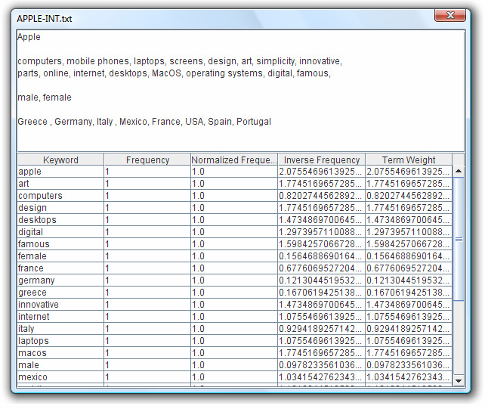Select the 'art' keyword cell
Screen dimensions: 488x409
click(61, 185)
